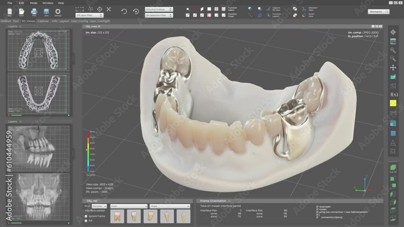Image resolution: width=404 pixels, height=227 pixels.
Task: Click the Selection View icon
Action: 304,9
